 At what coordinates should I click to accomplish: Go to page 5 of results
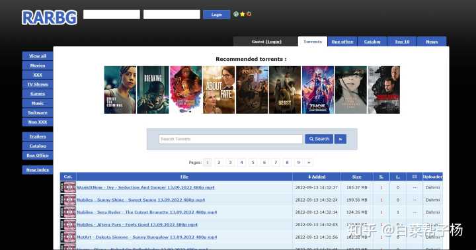(x=253, y=163)
